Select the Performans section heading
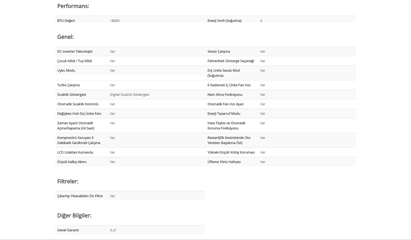The image size is (411, 240). click(x=73, y=6)
